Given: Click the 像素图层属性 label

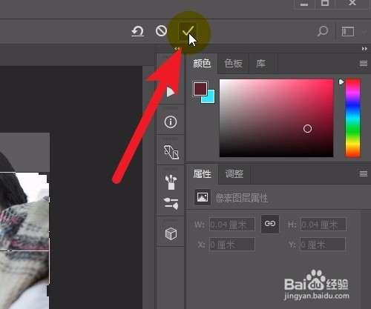Looking at the screenshot, I should (242, 198).
